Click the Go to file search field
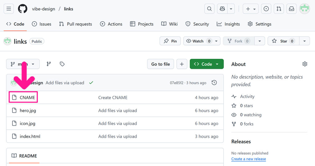315x166 pixels. click(x=161, y=64)
